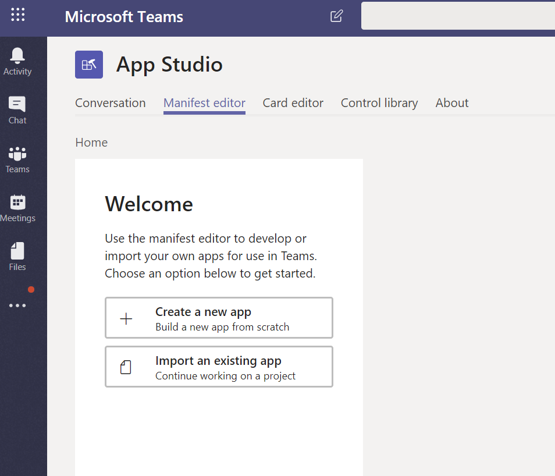Click the search box in title bar

[x=457, y=16]
